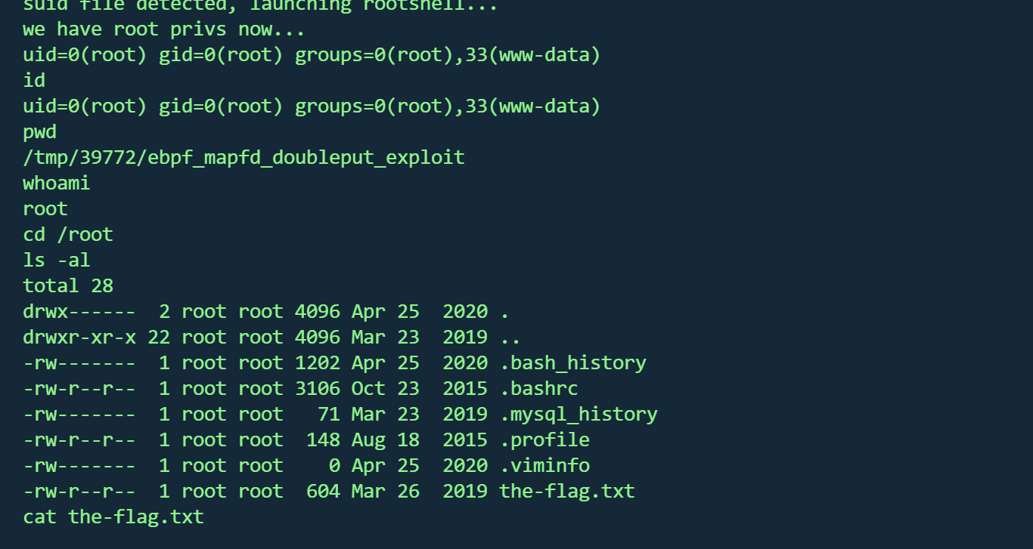Click 'we have root privs now' message
Image resolution: width=1033 pixels, height=549 pixels.
tap(164, 30)
